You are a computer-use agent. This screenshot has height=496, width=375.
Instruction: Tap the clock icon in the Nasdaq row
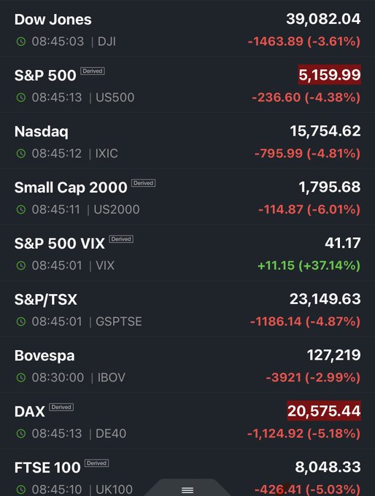21,153
